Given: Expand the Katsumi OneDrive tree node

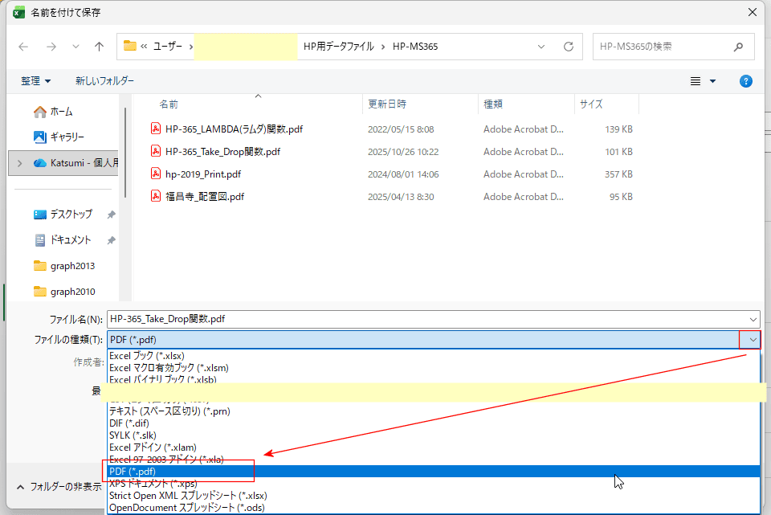Looking at the screenshot, I should 19,162.
